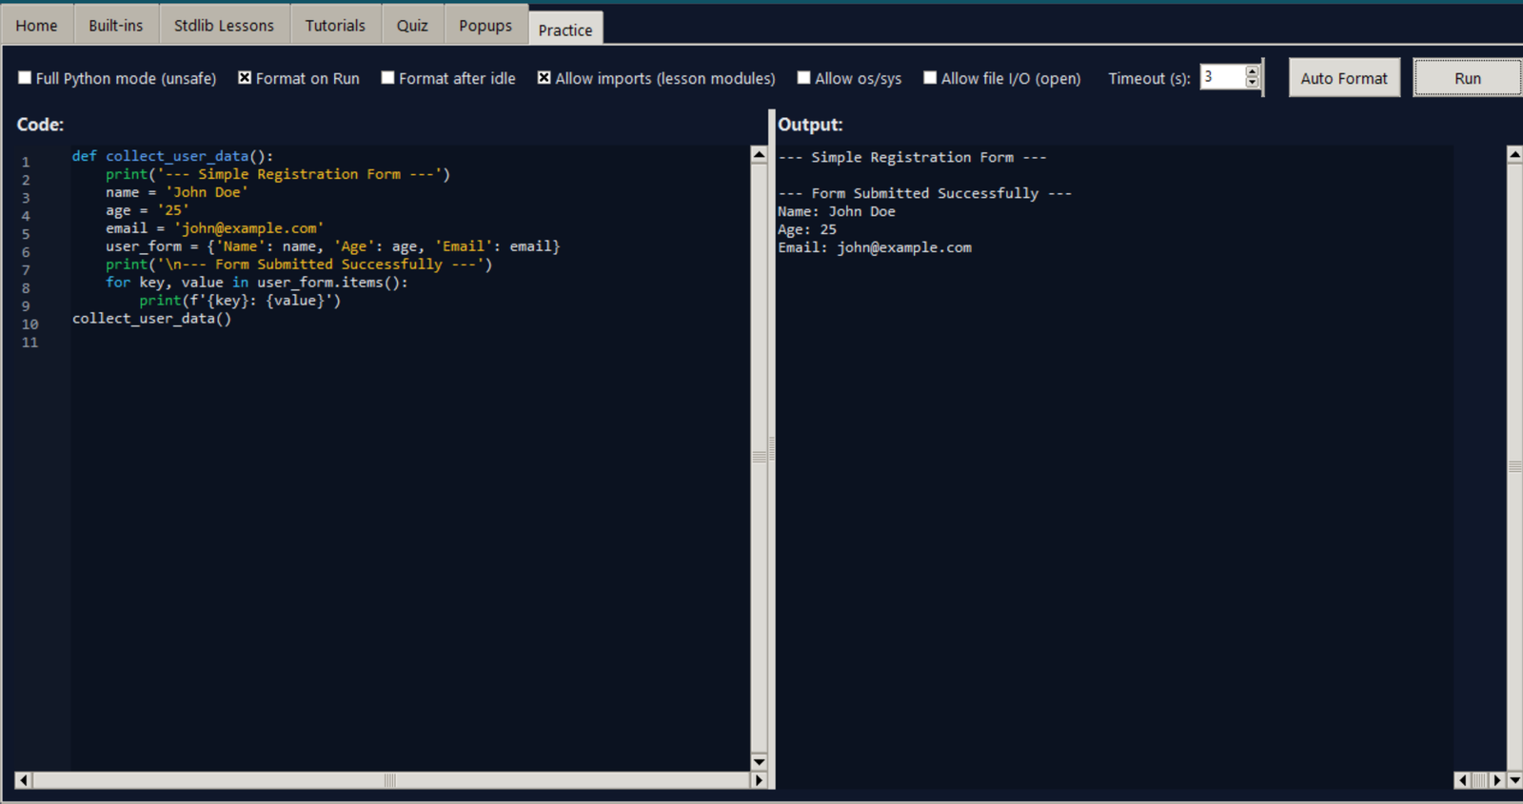
Task: Select the Practice tab
Action: (x=565, y=29)
